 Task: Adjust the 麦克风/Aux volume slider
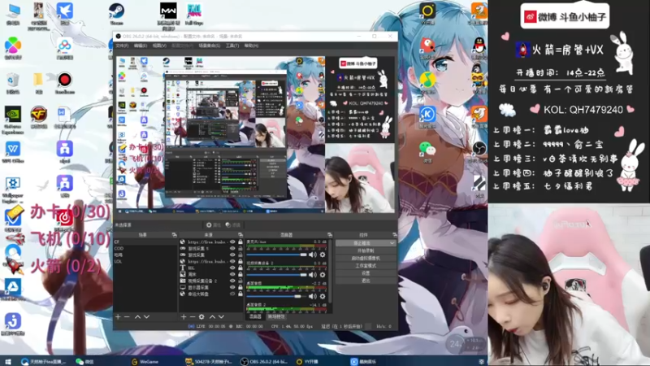point(277,255)
